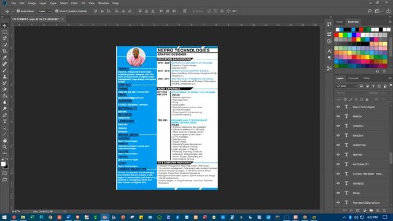Click the Layers panel vertical scrollbar
Image resolution: width=393 pixels, height=221 pixels.
[x=391, y=158]
